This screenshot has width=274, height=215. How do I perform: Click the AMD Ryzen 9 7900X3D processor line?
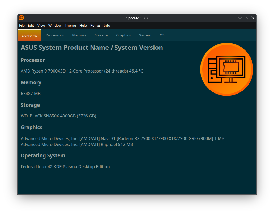pos(82,71)
